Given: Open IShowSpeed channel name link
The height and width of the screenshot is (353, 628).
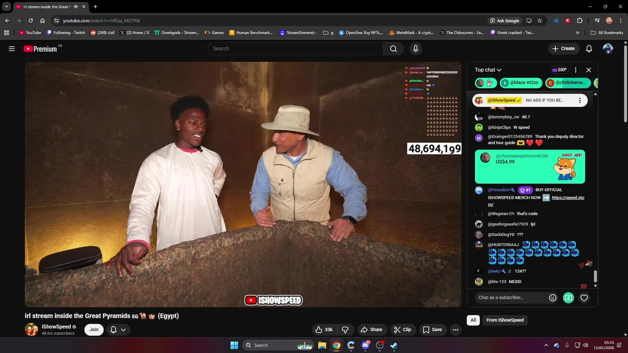Looking at the screenshot, I should (x=56, y=327).
